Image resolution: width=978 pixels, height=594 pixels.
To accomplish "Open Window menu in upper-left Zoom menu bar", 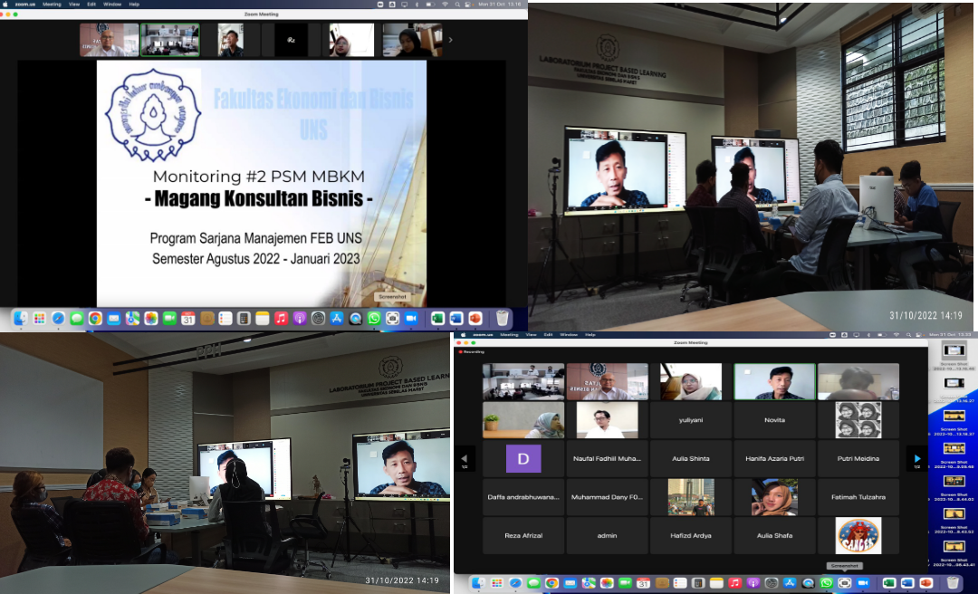I will 110,5.
